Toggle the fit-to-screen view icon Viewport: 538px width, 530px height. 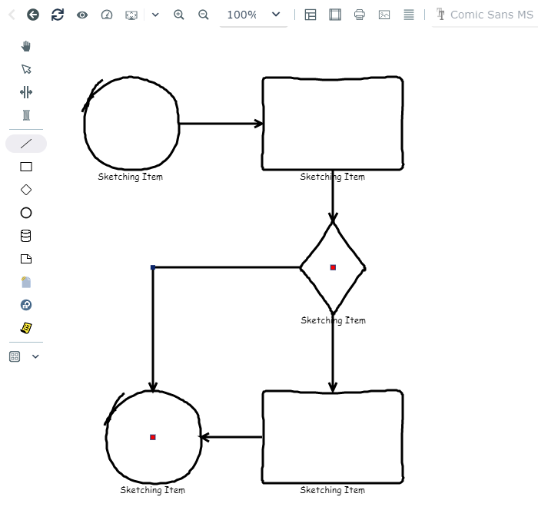131,15
